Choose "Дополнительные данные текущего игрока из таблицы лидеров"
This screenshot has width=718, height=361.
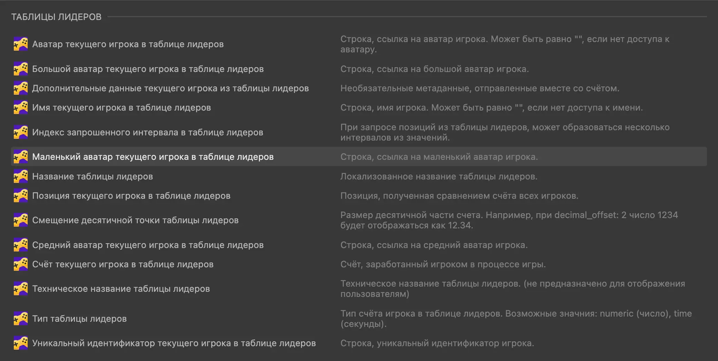click(x=170, y=88)
